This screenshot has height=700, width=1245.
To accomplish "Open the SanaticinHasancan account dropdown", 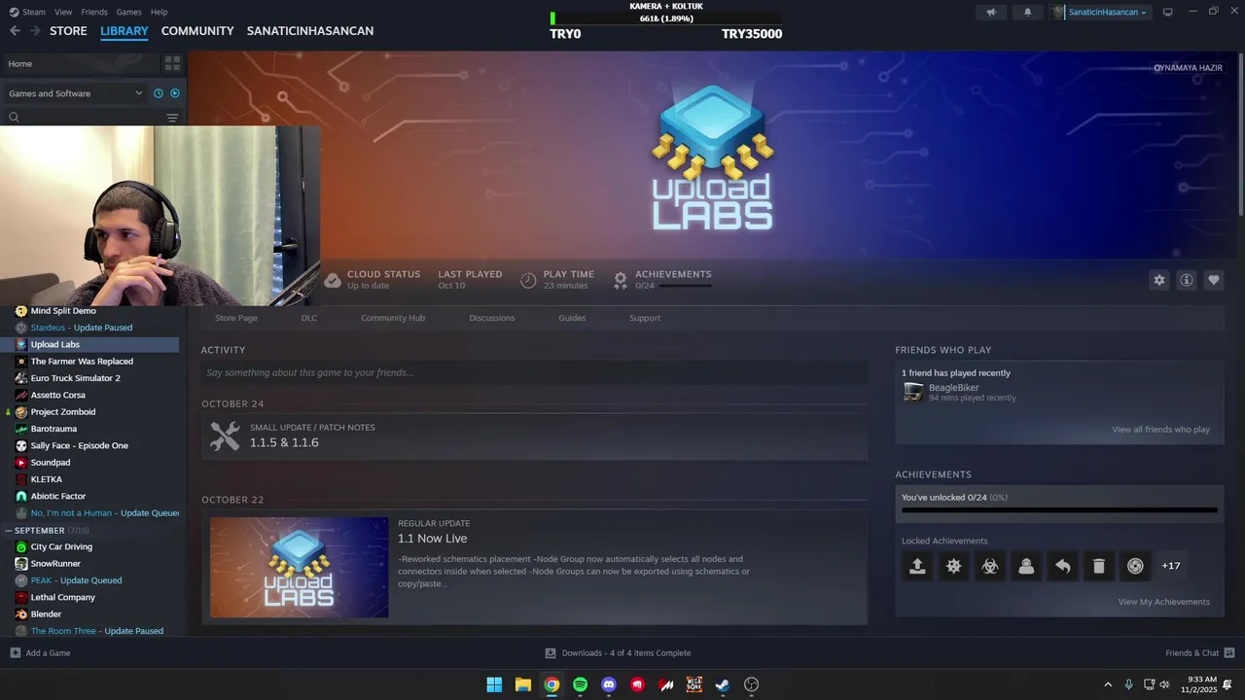I will 1099,12.
